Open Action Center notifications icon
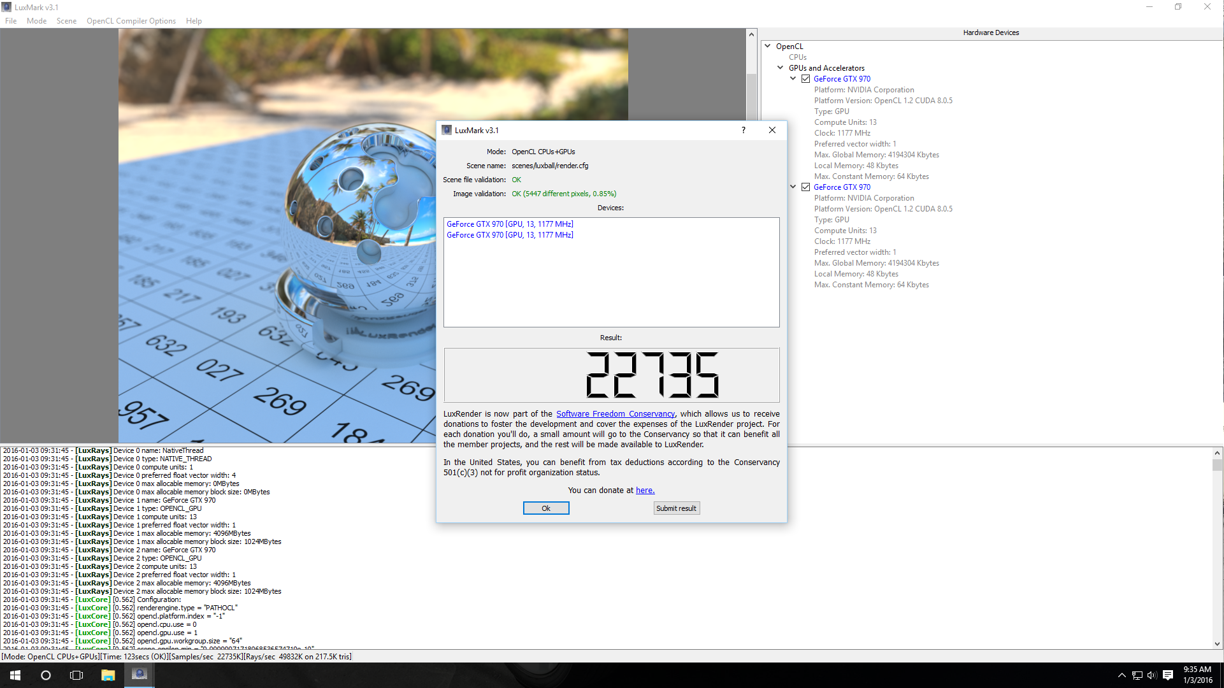Image resolution: width=1224 pixels, height=688 pixels. pyautogui.click(x=1168, y=675)
